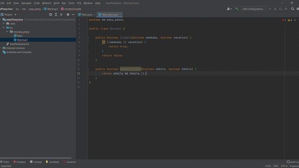
Task: Collapse the me.easy_peasy package arrow
Action: click(7, 32)
